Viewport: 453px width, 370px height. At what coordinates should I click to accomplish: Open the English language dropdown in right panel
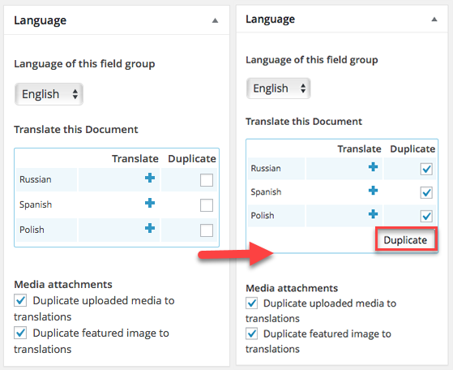pos(279,88)
